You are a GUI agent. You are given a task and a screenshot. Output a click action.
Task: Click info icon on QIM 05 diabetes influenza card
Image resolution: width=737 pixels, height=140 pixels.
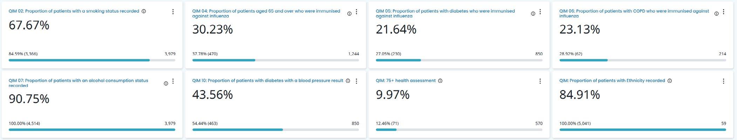coord(533,14)
